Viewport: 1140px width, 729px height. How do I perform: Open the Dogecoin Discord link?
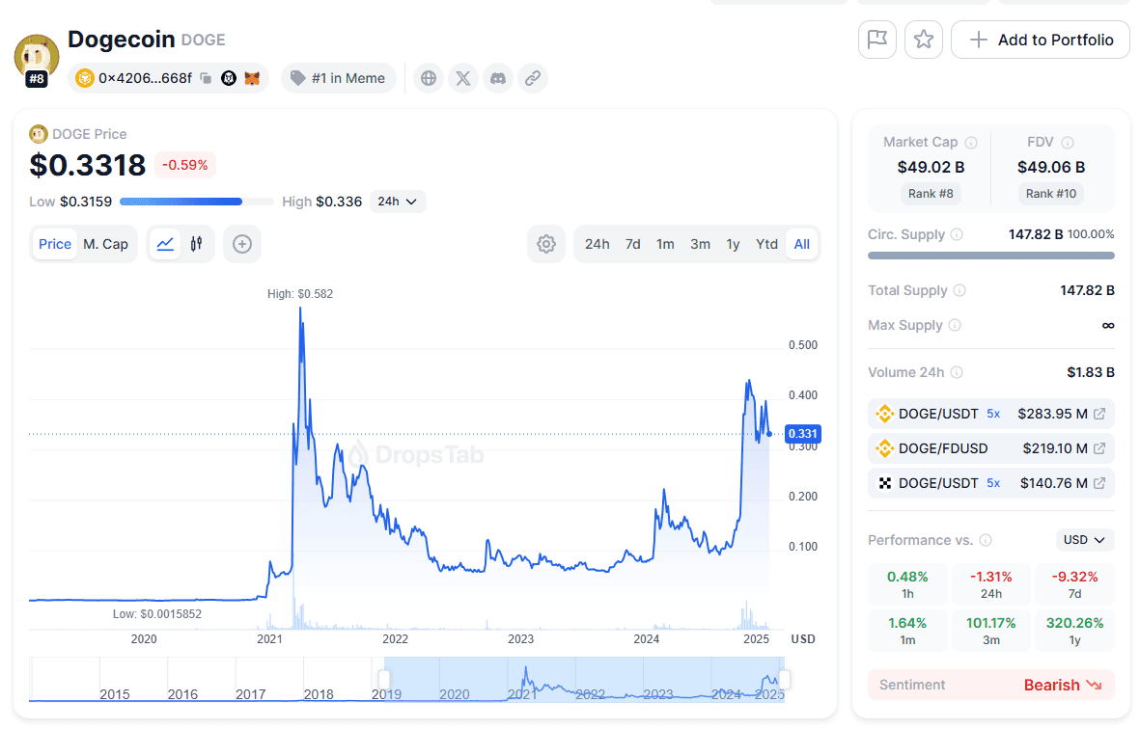coord(498,78)
